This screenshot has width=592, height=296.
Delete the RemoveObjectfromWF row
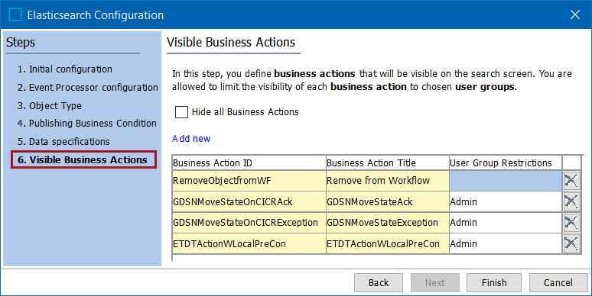(x=571, y=181)
